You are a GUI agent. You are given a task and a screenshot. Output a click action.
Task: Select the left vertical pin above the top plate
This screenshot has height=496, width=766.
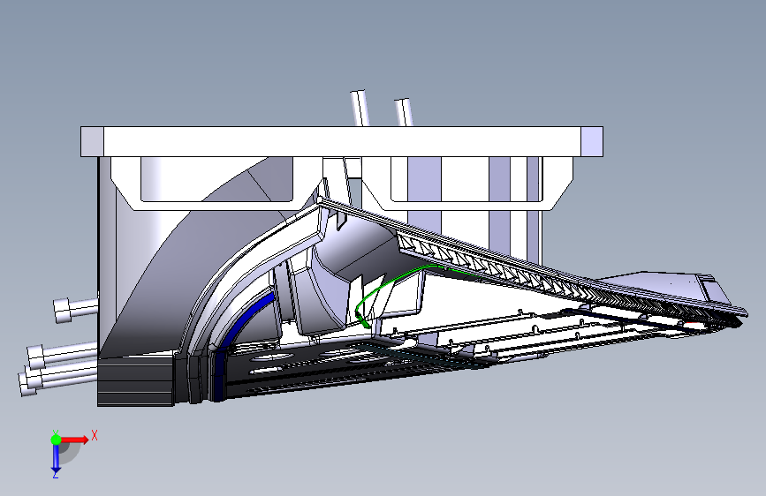click(360, 108)
